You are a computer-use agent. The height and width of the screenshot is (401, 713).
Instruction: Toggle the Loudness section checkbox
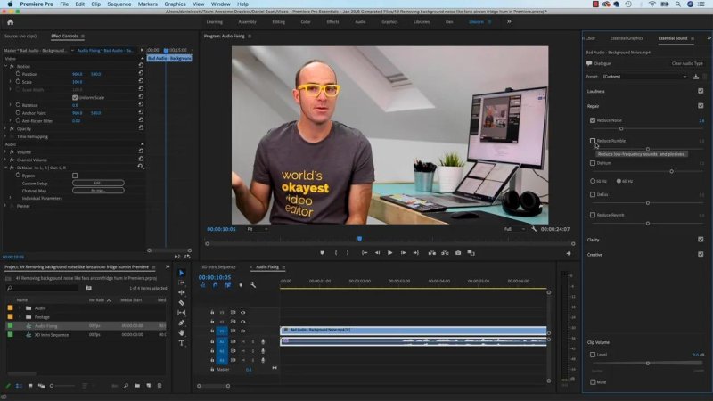click(701, 91)
